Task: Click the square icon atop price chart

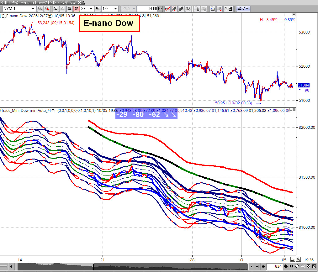Action: 294,15
